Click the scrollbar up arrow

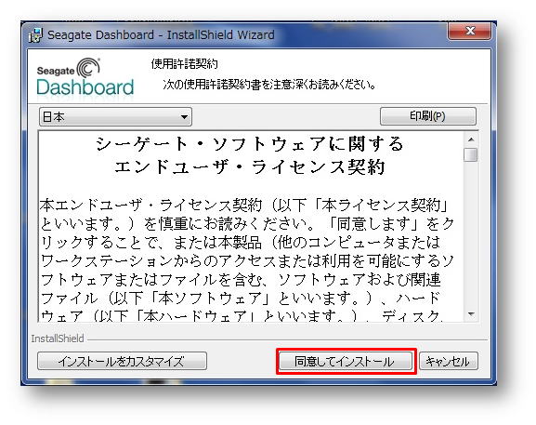(471, 139)
